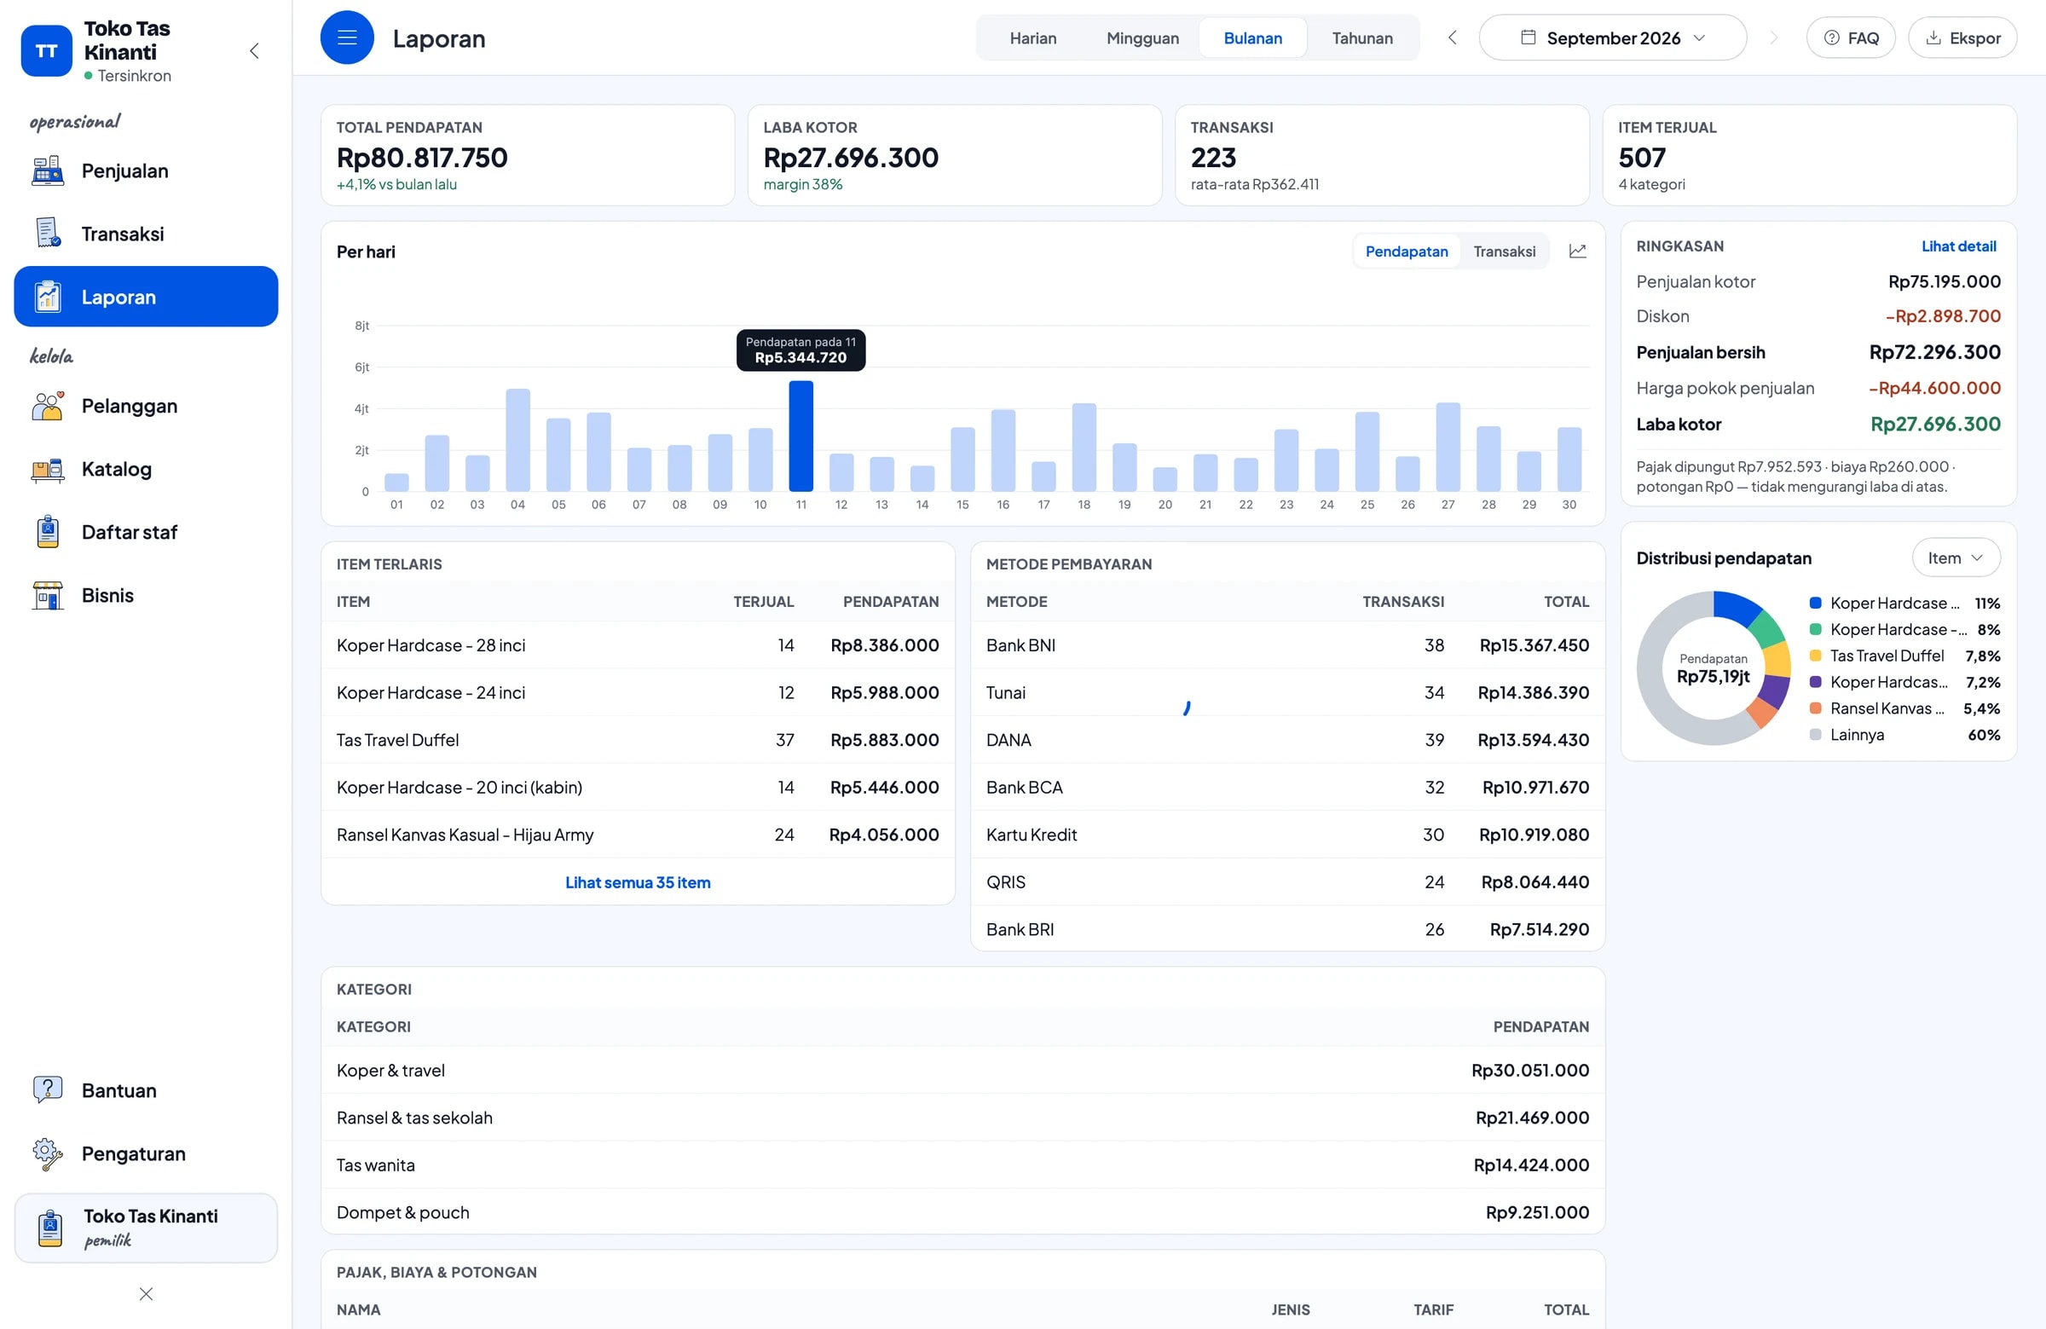
Task: Select the Mingguan period tab
Action: point(1142,38)
